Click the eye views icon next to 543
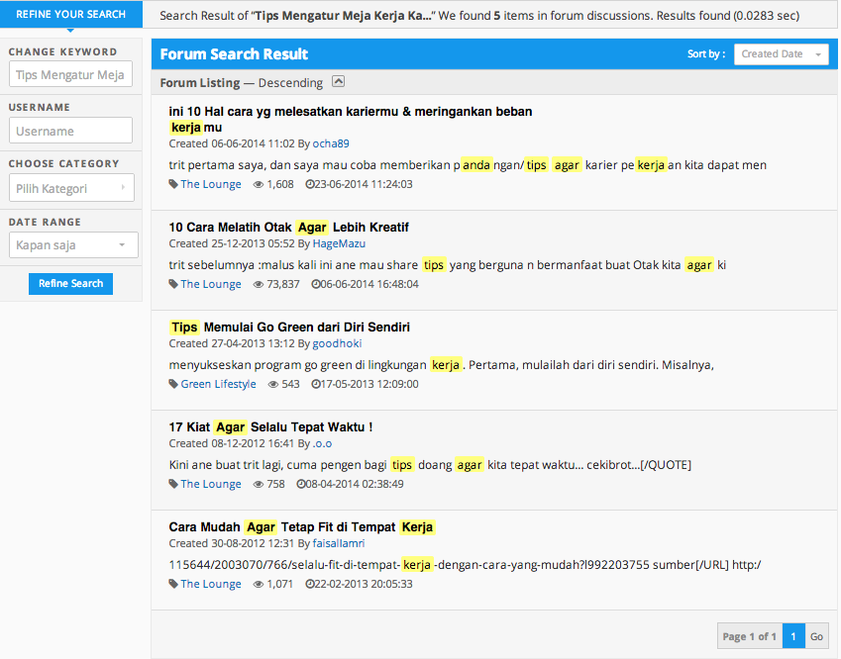The width and height of the screenshot is (841, 659). [x=273, y=384]
